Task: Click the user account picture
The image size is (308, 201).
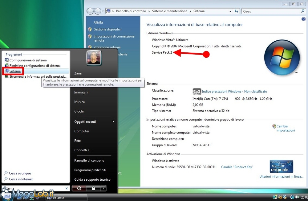Action: [x=94, y=58]
